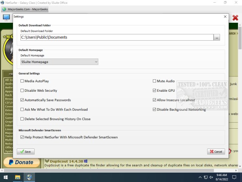This screenshot has width=242, height=182.
Task: Switch to MajorGeeks.Com browser tab
Action: 25,9
